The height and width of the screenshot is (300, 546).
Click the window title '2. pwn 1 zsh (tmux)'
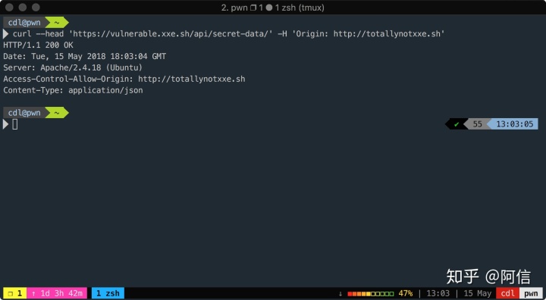(x=273, y=8)
